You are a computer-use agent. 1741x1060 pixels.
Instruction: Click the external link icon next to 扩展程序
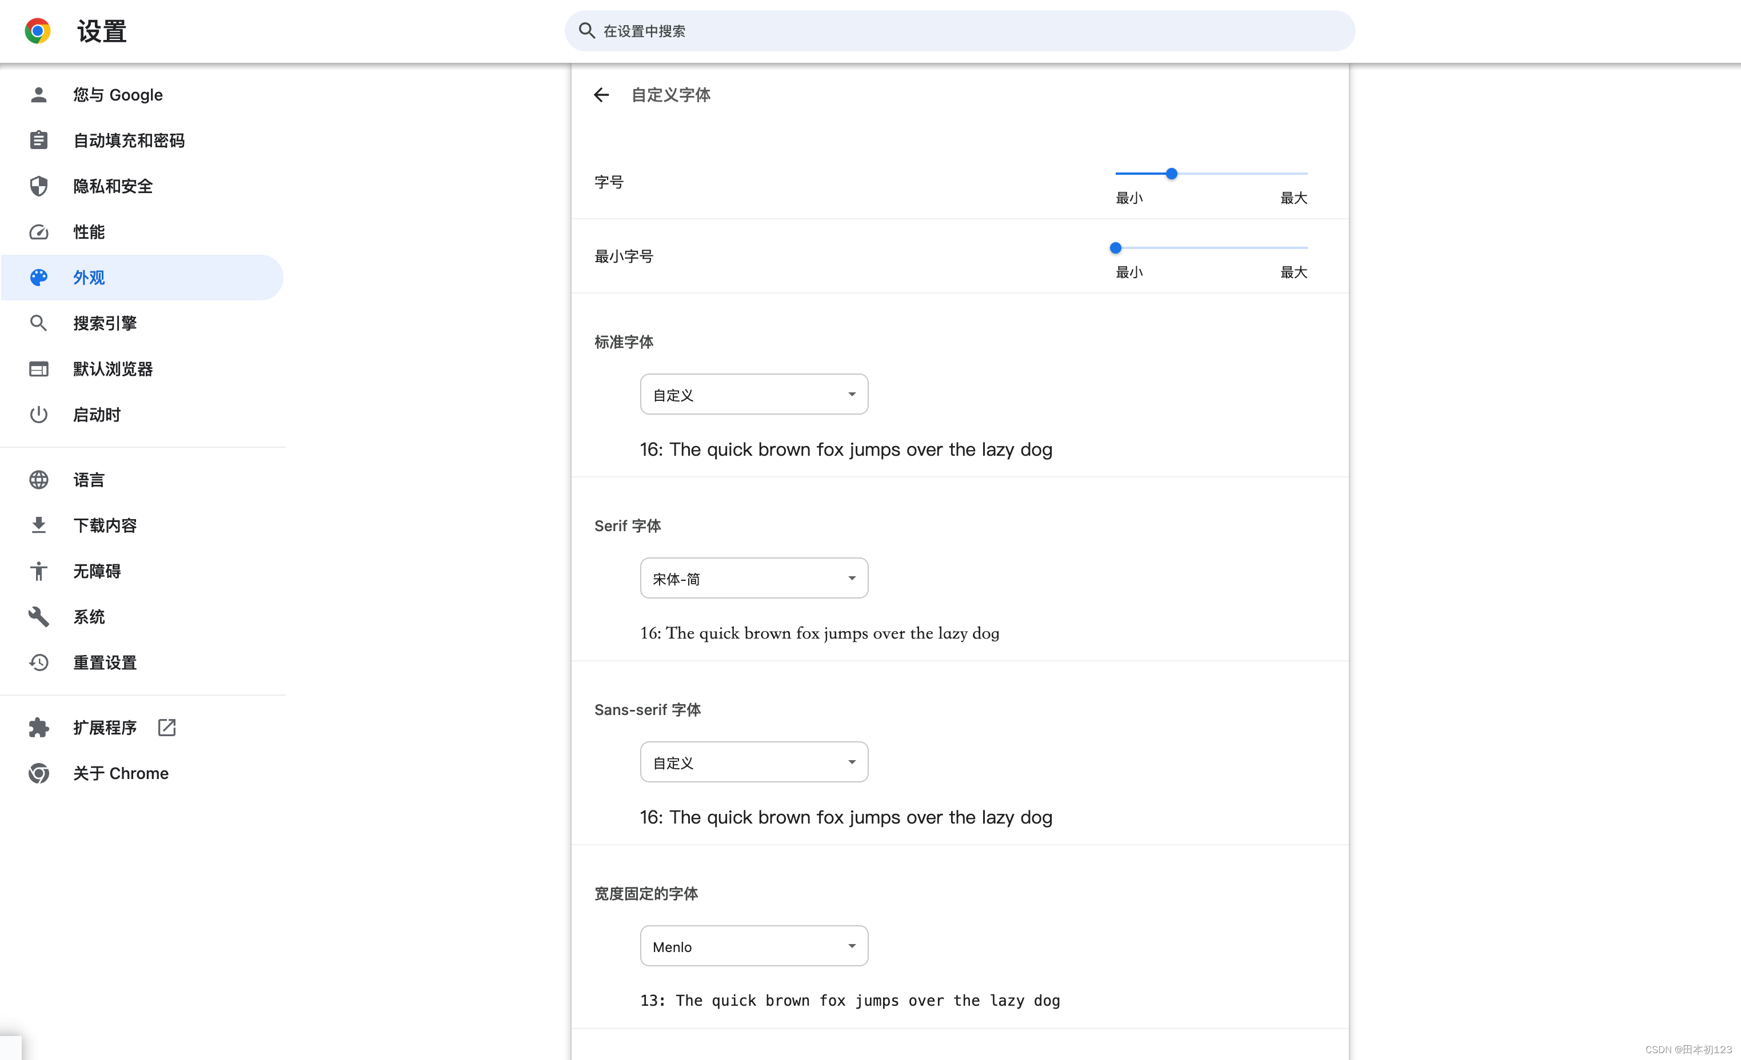point(167,728)
